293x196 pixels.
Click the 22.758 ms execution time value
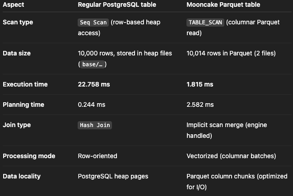tap(94, 84)
